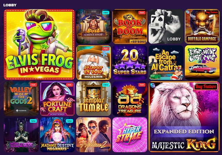This screenshot has height=155, width=222.
Task: Open the Elvis Frog in Vegas game
Action: point(39,45)
